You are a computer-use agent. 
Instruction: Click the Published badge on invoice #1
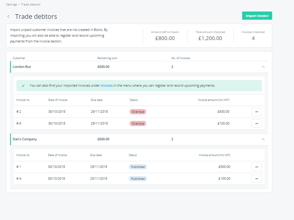[x=138, y=167]
